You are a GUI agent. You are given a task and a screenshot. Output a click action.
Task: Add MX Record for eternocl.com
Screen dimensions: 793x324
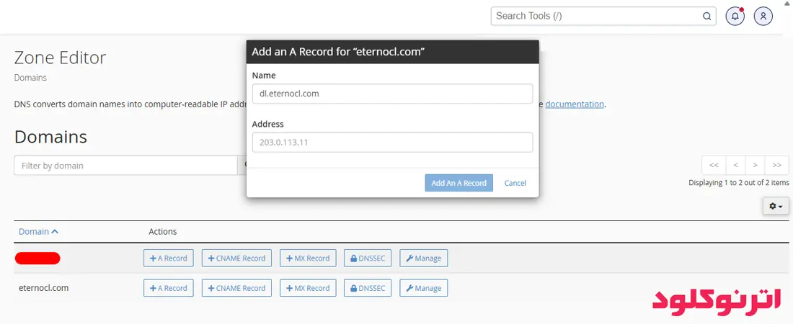tap(308, 288)
